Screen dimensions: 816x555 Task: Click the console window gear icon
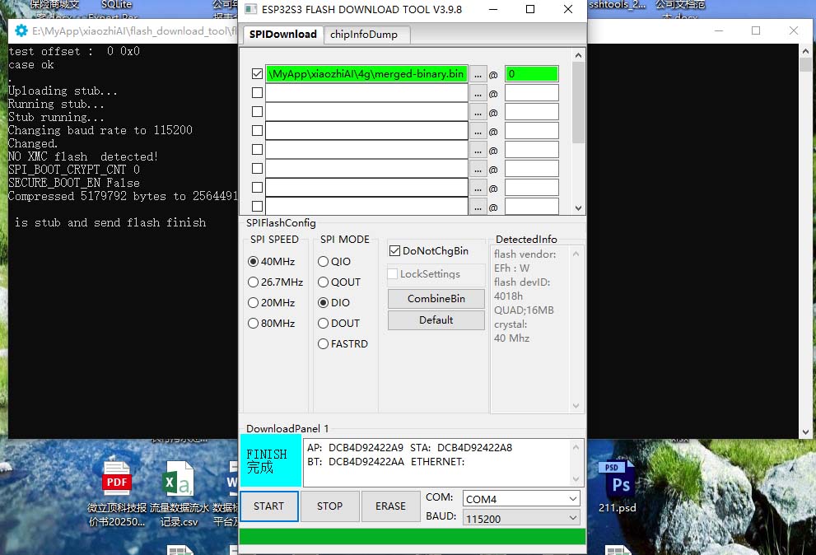point(21,30)
